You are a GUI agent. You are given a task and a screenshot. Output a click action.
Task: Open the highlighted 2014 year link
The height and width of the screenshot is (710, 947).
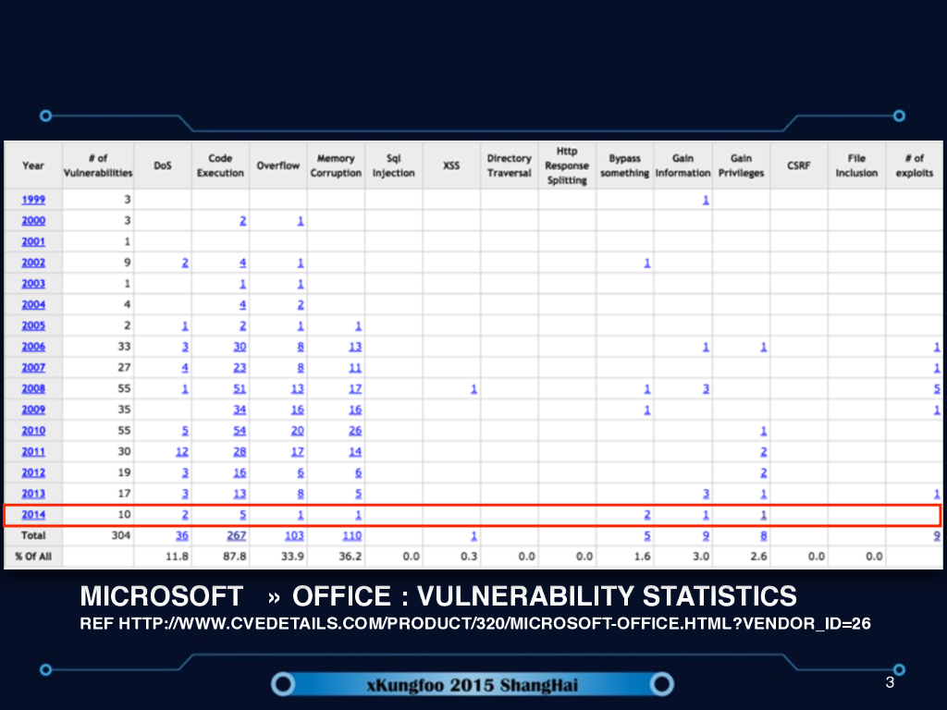[33, 514]
